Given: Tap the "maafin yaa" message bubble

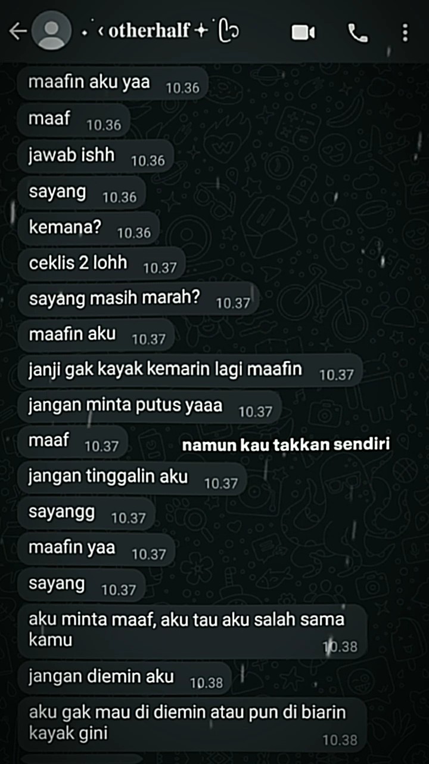Looking at the screenshot, I should (x=97, y=550).
